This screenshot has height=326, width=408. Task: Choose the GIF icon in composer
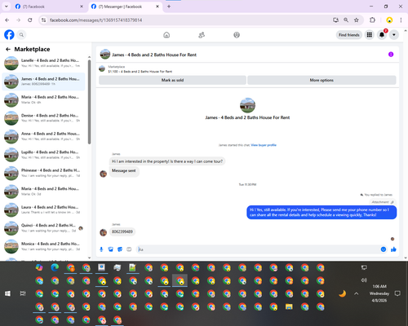[129, 249]
